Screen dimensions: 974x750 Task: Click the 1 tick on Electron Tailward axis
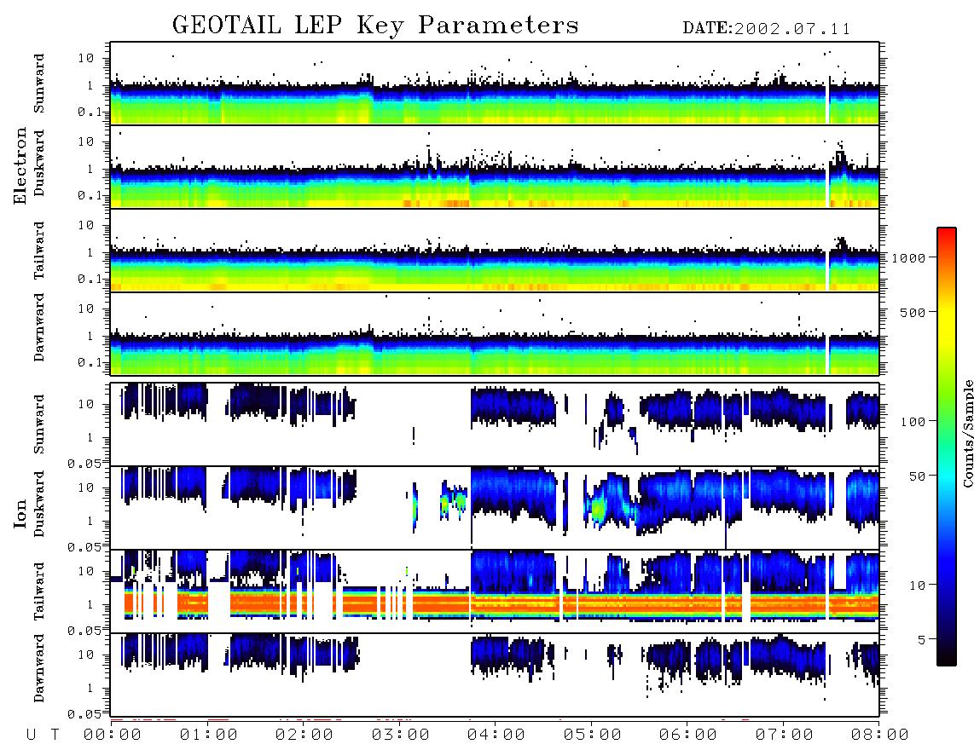[x=90, y=252]
